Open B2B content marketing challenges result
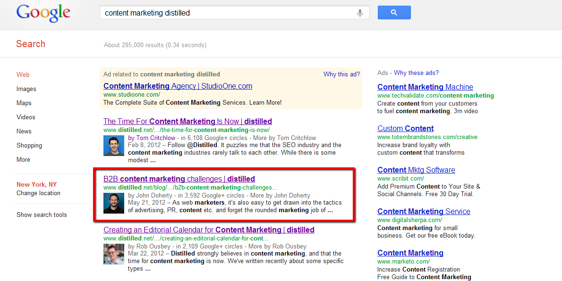562x281 pixels. [179, 179]
